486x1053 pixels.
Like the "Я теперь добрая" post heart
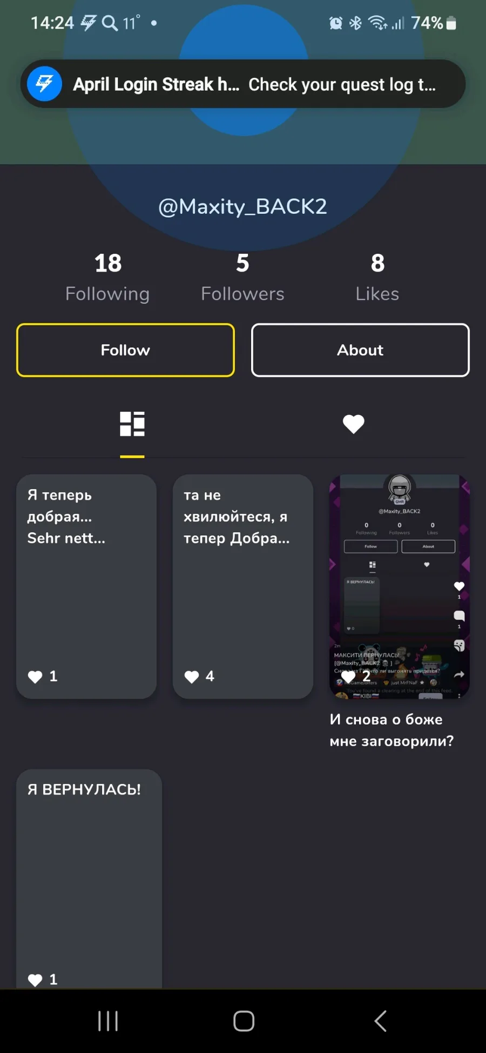(35, 677)
